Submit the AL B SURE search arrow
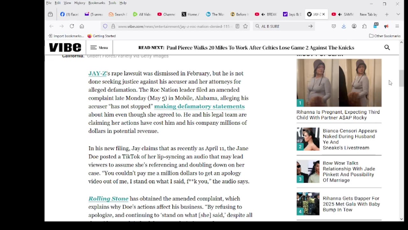 [310, 26]
